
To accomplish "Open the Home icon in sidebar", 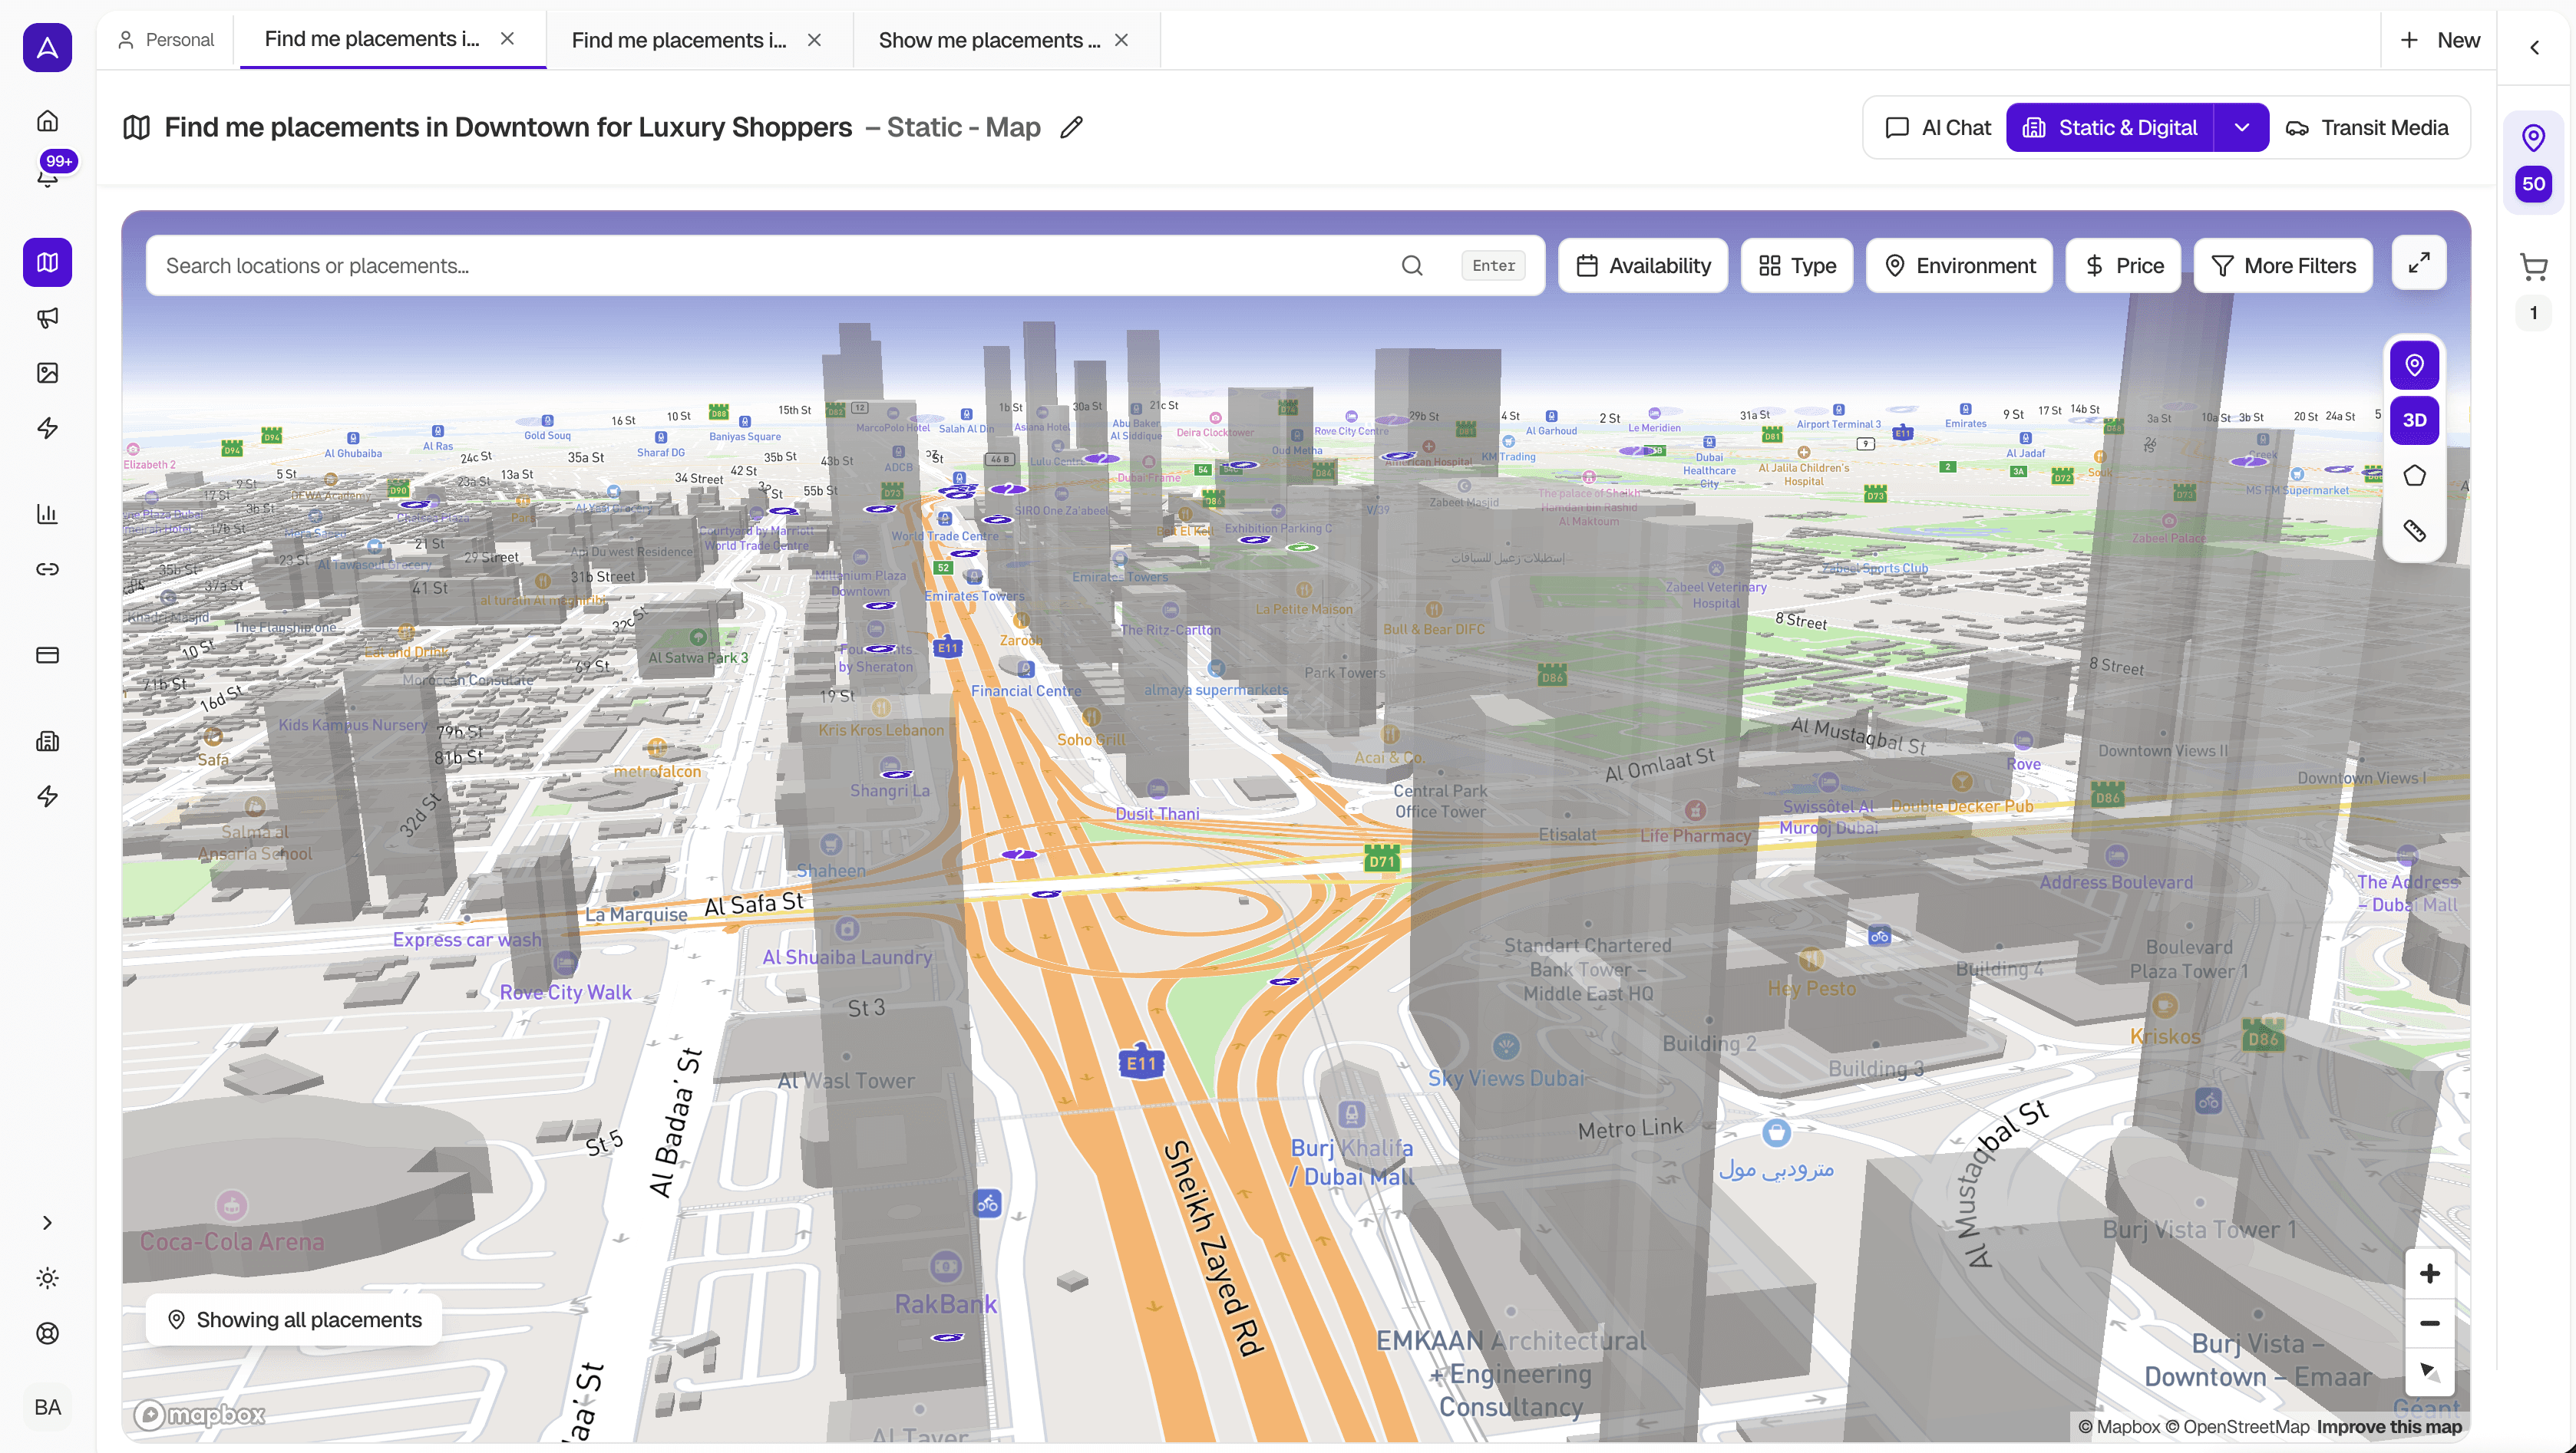I will pyautogui.click(x=47, y=121).
